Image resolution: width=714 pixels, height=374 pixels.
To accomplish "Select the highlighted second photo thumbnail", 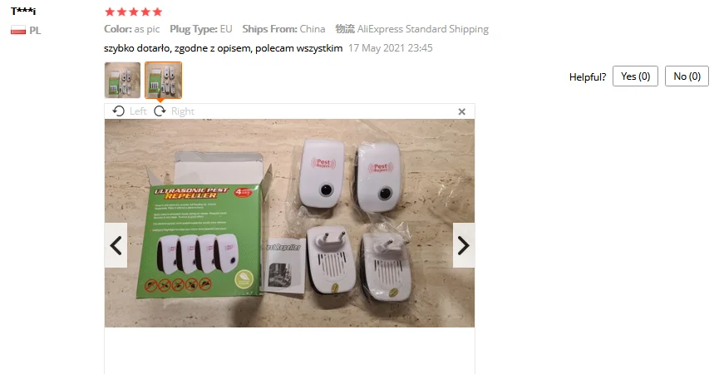I will pyautogui.click(x=164, y=80).
